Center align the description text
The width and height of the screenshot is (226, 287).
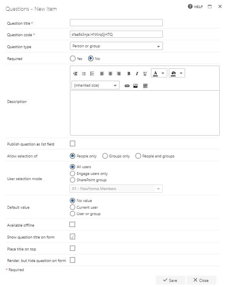point(110,74)
